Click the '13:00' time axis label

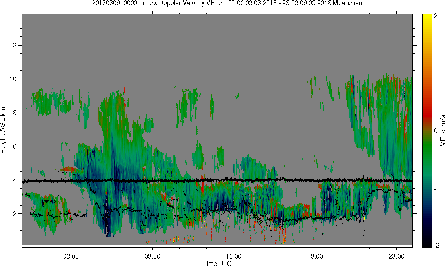(x=234, y=257)
